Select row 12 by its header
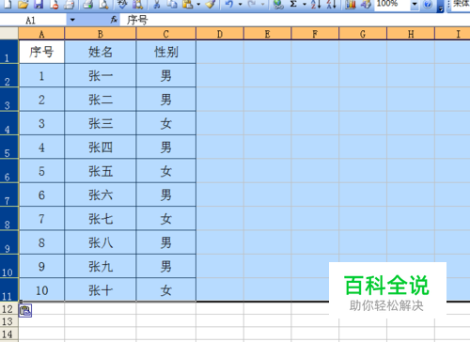 point(9,309)
